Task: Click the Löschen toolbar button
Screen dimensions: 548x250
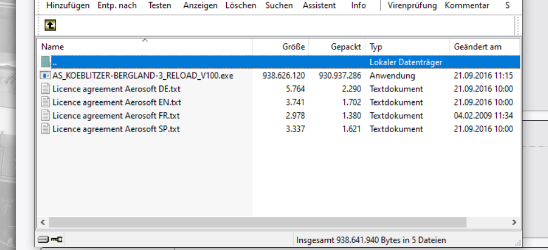Action: (241, 6)
